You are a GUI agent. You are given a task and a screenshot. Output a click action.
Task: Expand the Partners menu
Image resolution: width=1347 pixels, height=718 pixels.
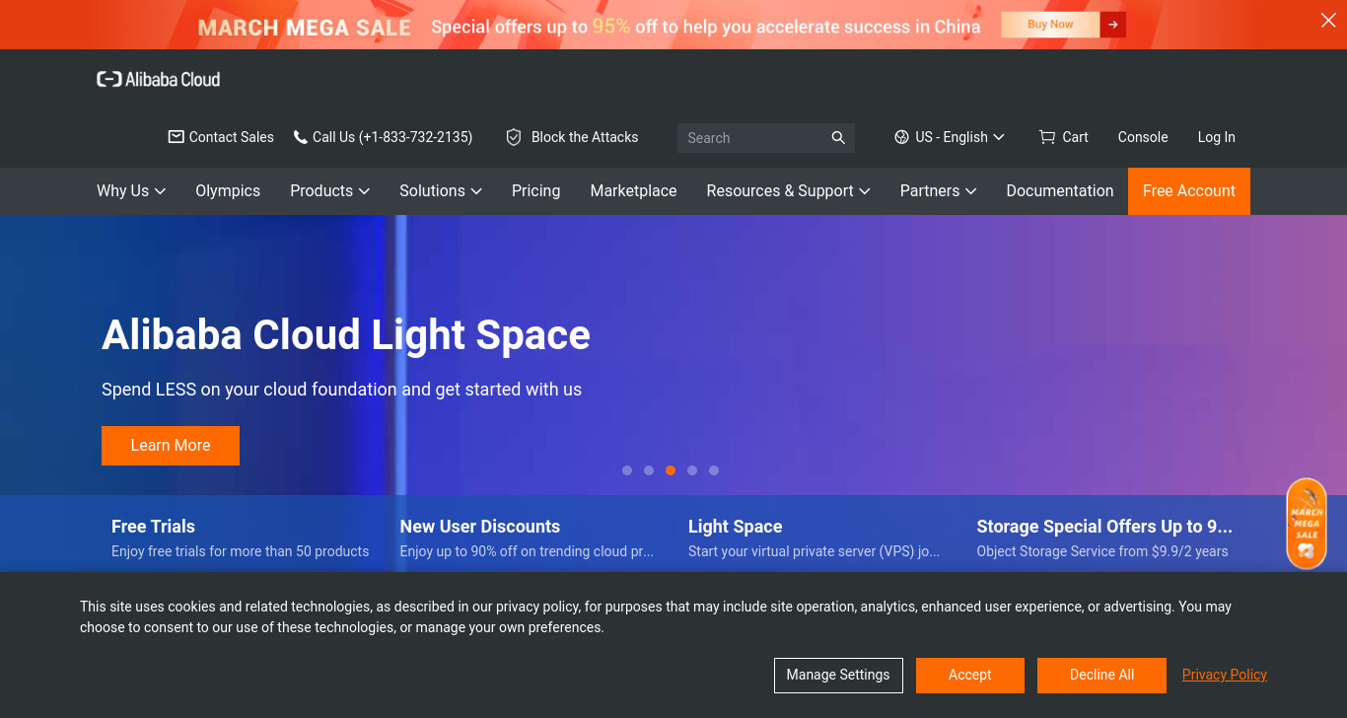click(x=939, y=190)
